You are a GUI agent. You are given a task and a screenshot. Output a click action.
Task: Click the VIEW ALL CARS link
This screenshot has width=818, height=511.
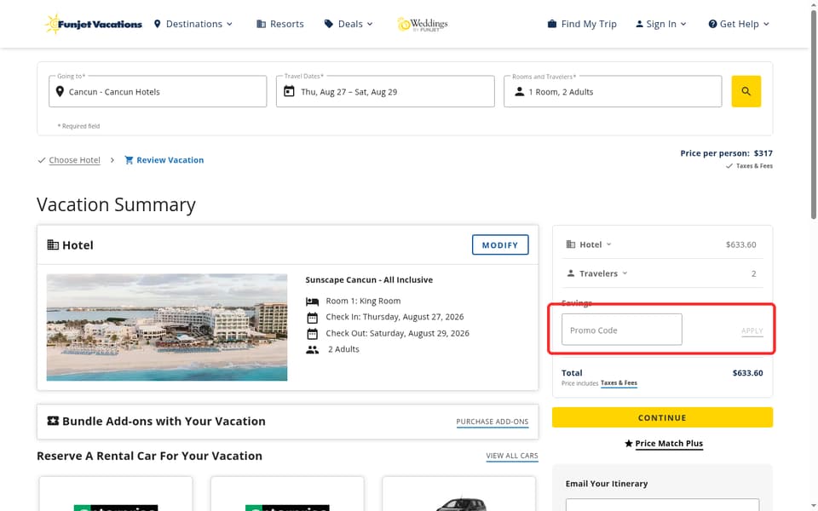pyautogui.click(x=512, y=456)
